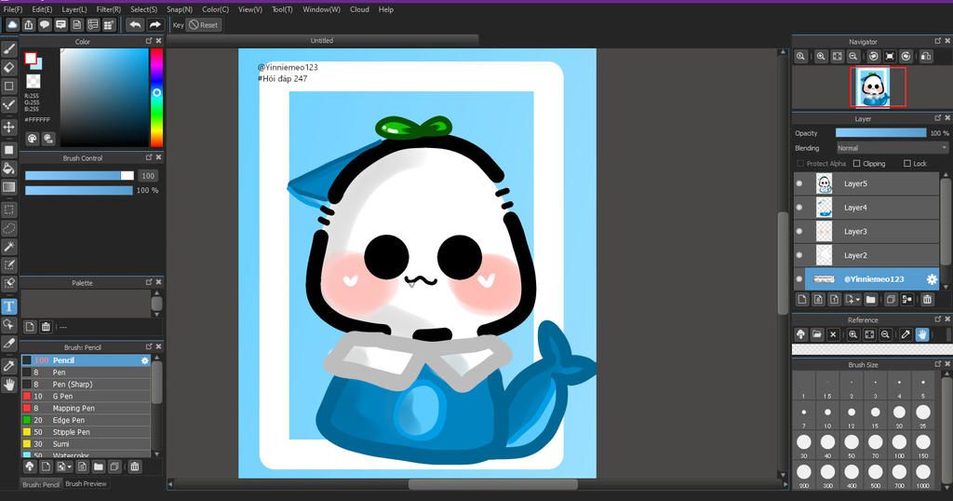Click Navigator flip horizontal icon
The width and height of the screenshot is (953, 501).
click(926, 56)
